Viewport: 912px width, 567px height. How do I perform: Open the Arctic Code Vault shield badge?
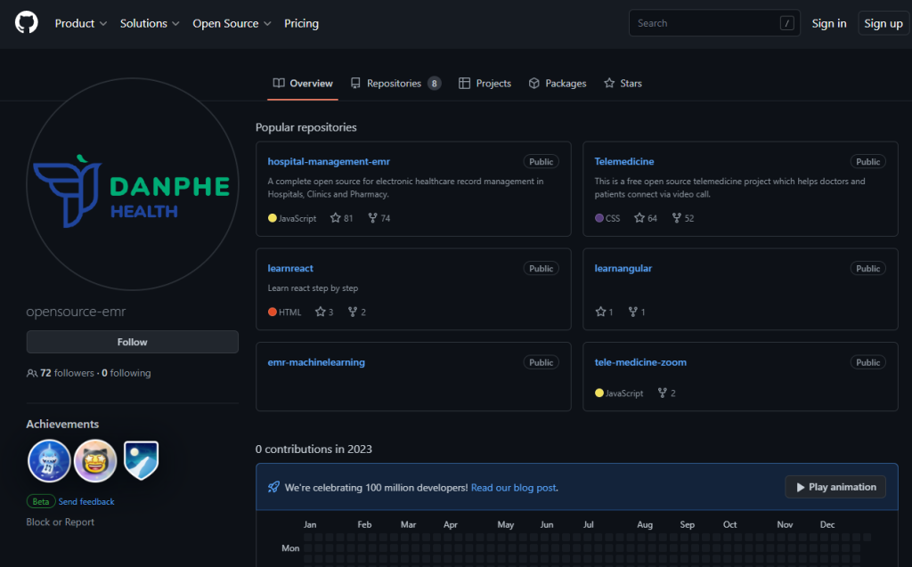click(142, 460)
